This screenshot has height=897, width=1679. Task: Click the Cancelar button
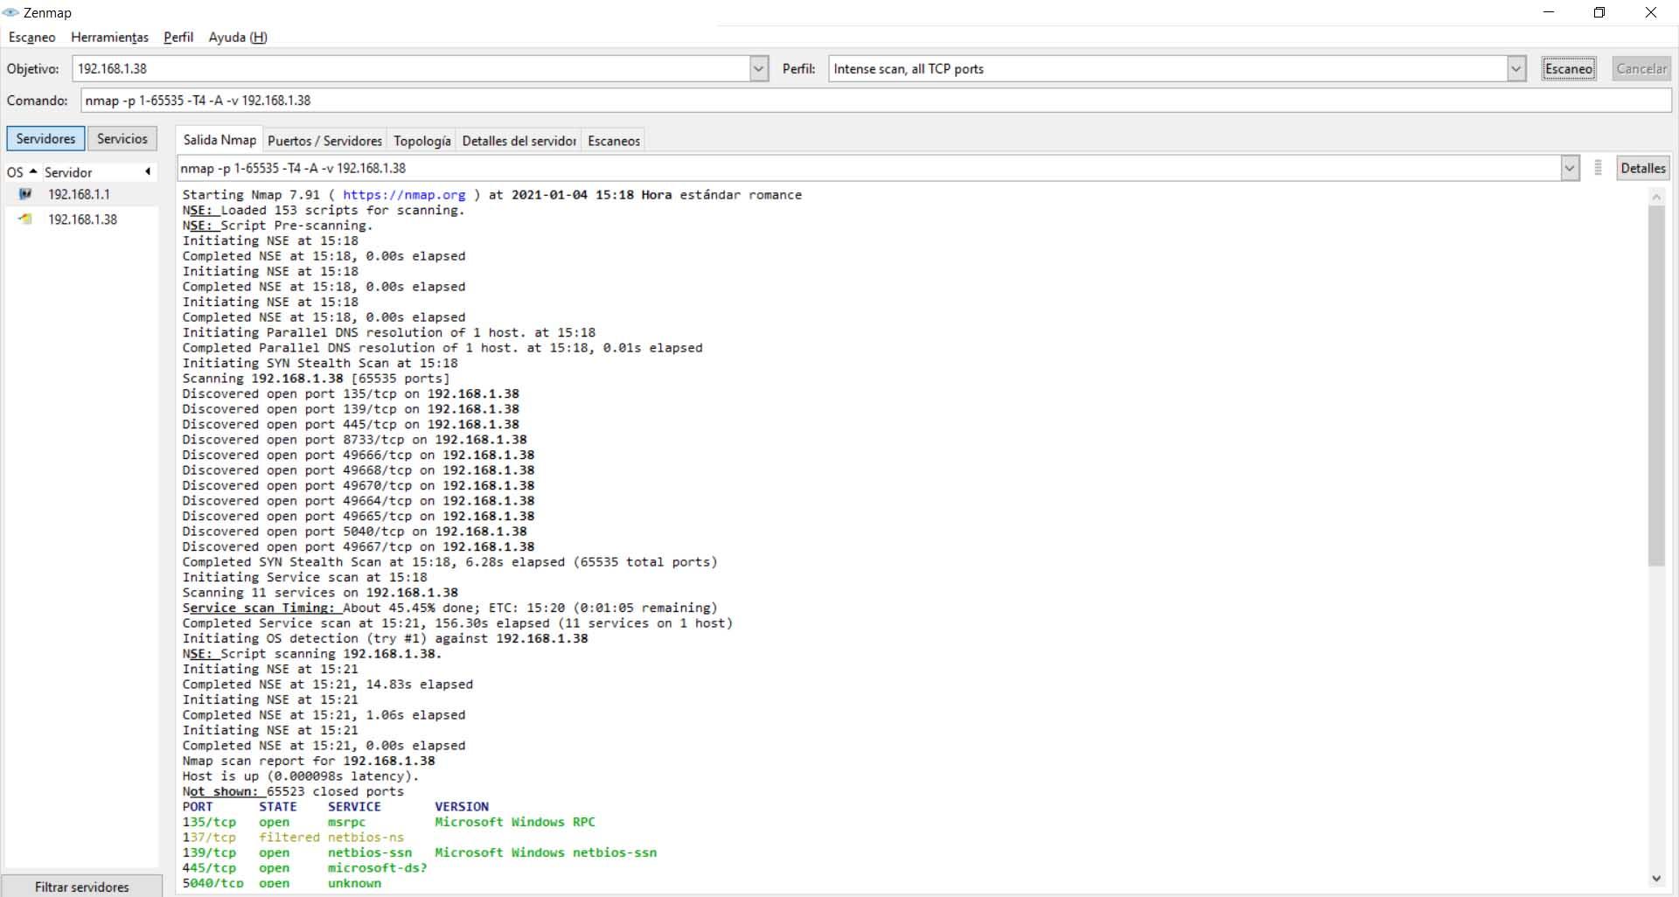tap(1641, 68)
